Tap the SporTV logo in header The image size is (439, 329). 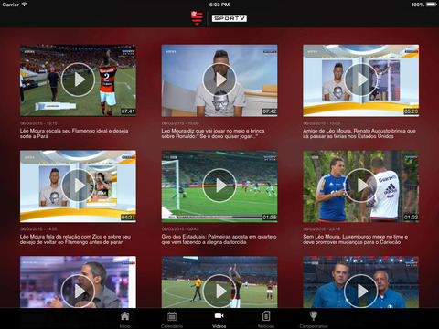click(230, 18)
